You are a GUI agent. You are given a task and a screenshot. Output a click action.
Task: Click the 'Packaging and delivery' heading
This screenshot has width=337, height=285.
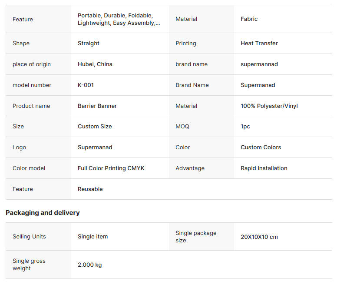pyautogui.click(x=43, y=213)
